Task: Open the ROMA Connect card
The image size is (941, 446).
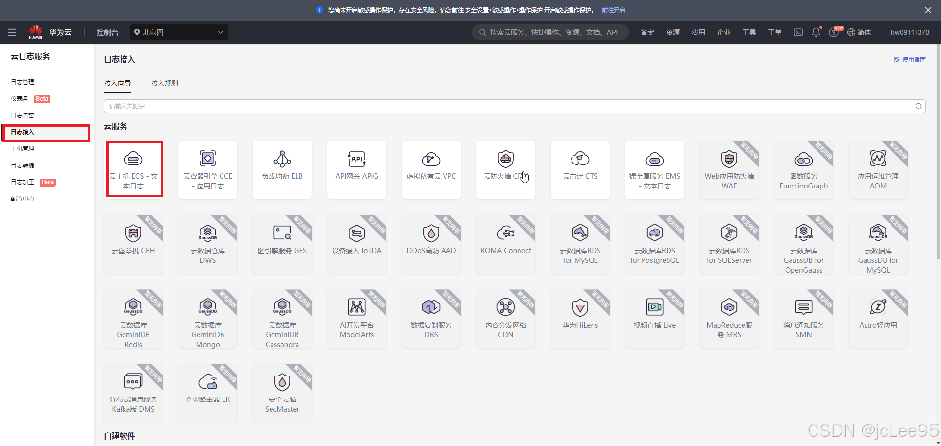Action: click(506, 244)
